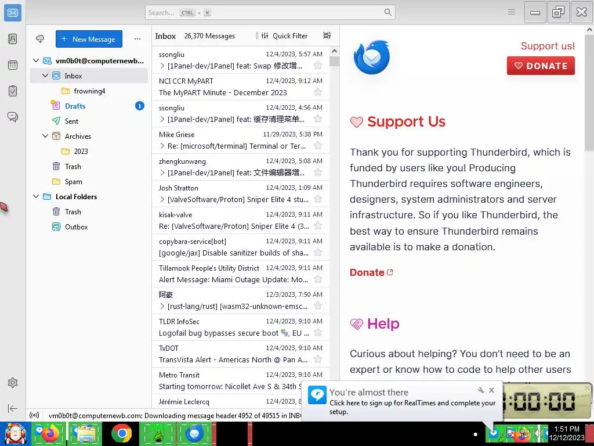Click the red DONATE button
Viewport: 594px width, 446px height.
(541, 66)
